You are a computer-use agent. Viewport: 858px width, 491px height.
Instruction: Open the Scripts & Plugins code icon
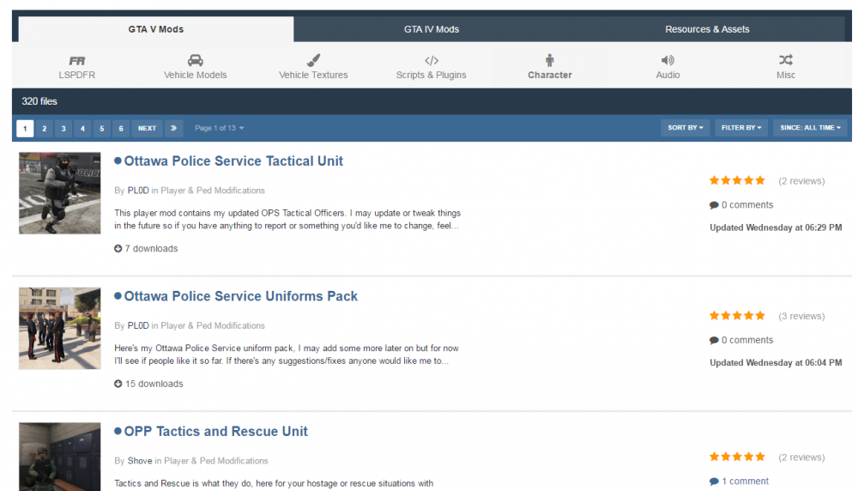pos(432,60)
